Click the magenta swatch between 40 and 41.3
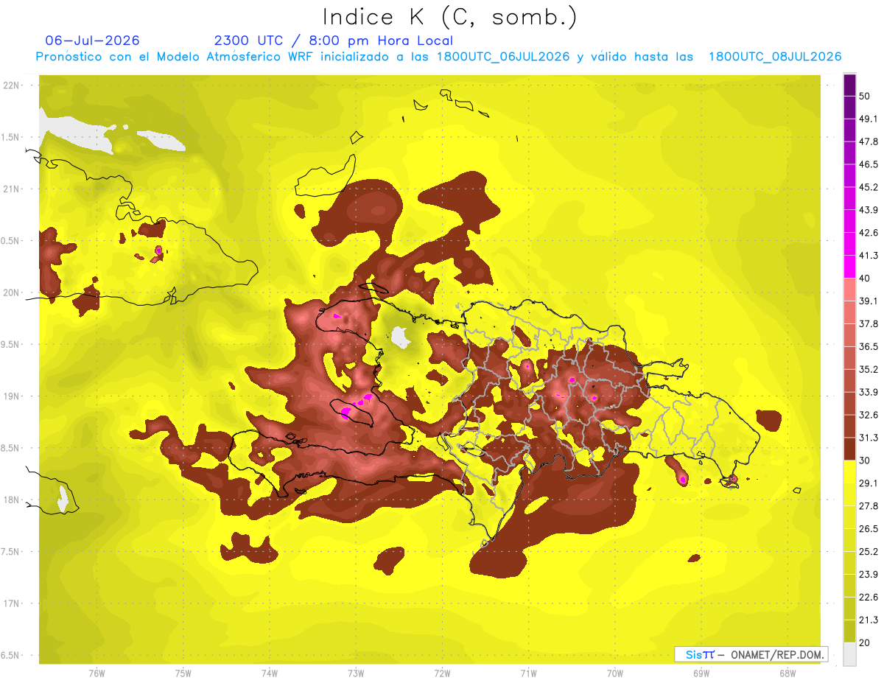The image size is (884, 683). (x=849, y=267)
